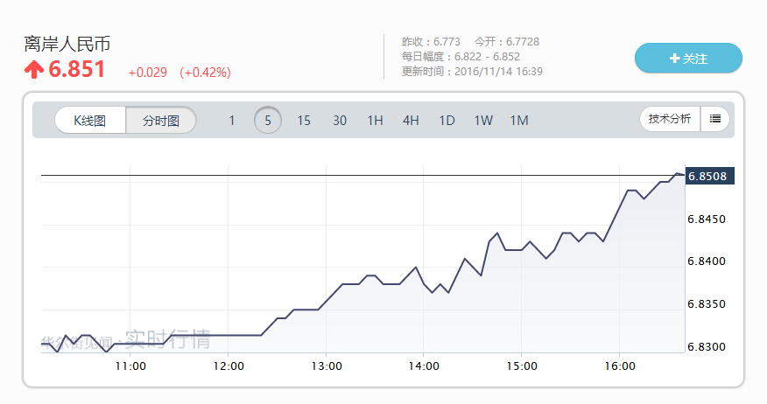Switch to 1D daily timeframe

(x=447, y=121)
